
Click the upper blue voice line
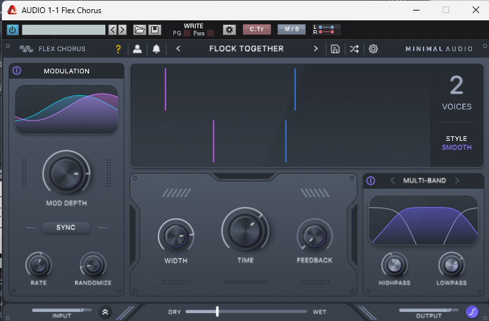pos(295,90)
